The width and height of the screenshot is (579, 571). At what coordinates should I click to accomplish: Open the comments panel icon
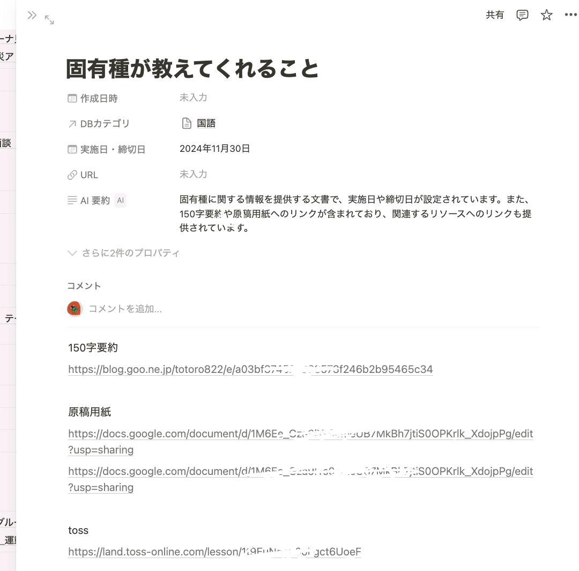[522, 15]
